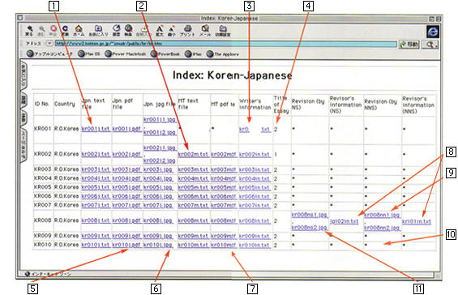The image size is (458, 295).
Task: Show browsing history with the 履歴 toolbar icon
Action: [x=116, y=30]
